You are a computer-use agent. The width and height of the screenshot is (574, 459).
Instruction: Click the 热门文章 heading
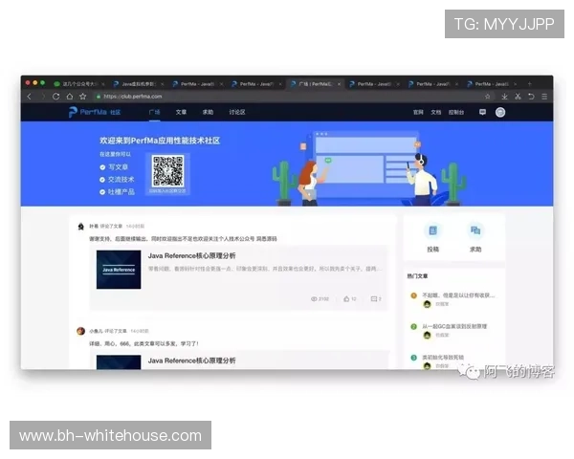[x=417, y=276]
